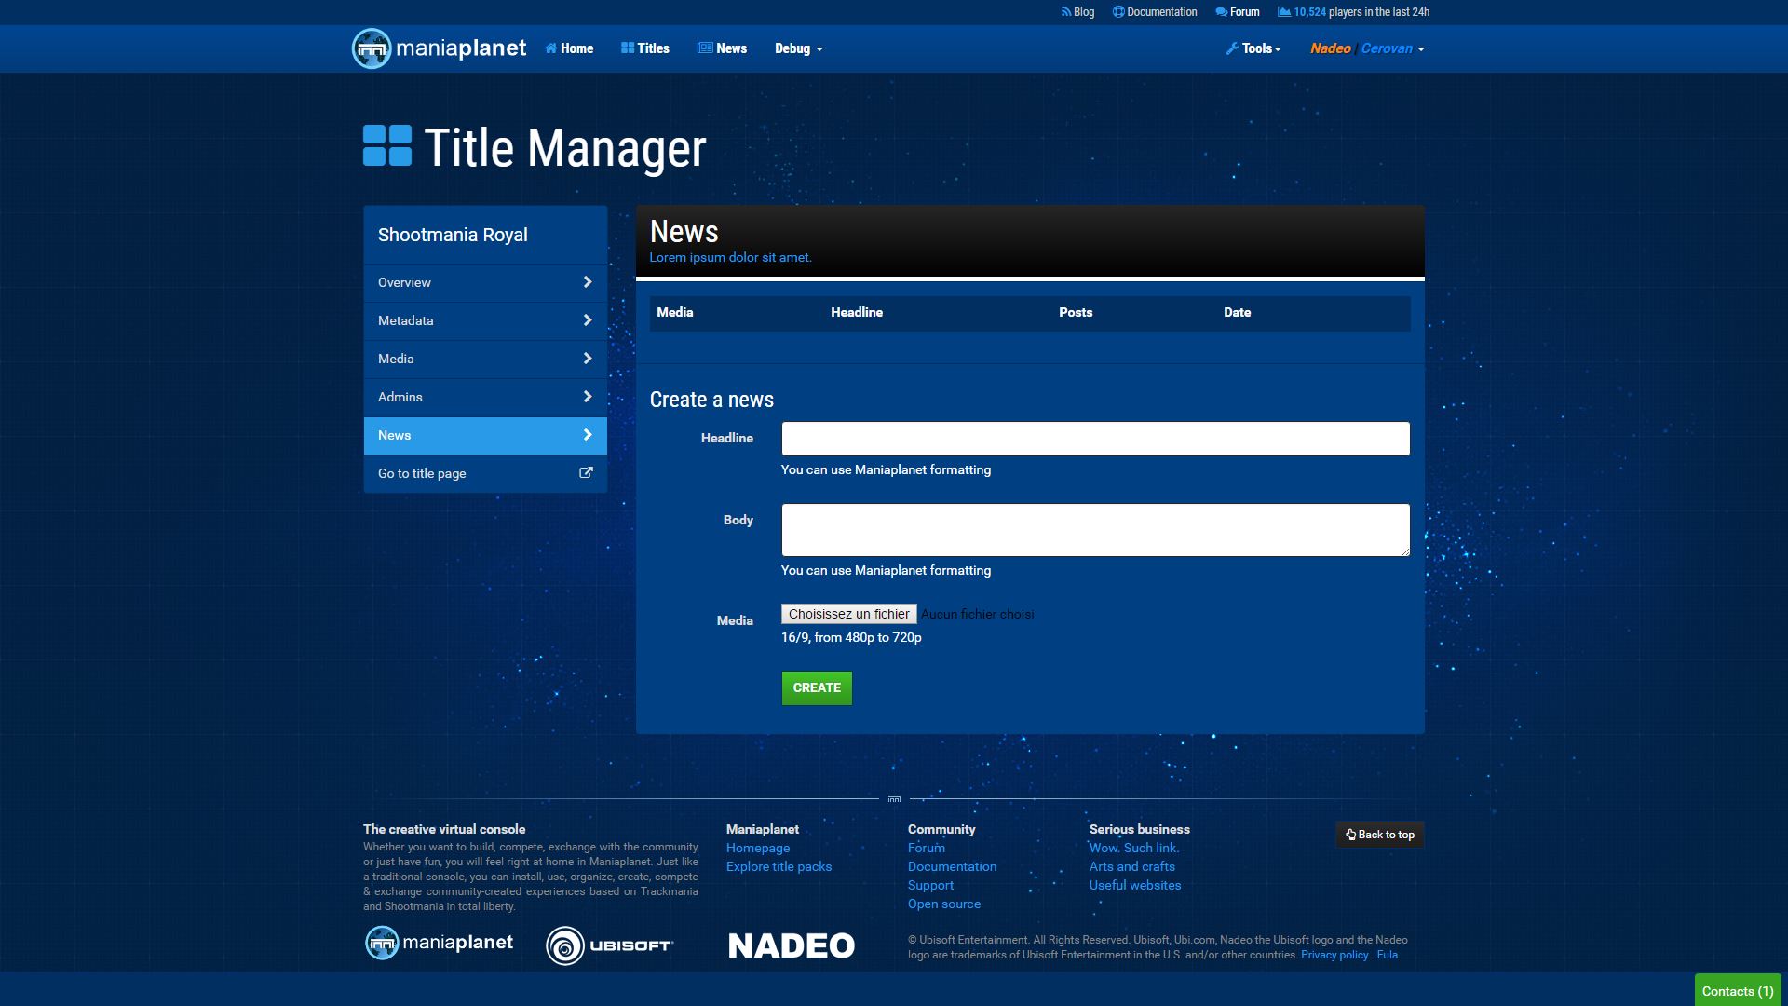This screenshot has height=1006, width=1788.
Task: Select Admins in the sidebar
Action: 485,397
